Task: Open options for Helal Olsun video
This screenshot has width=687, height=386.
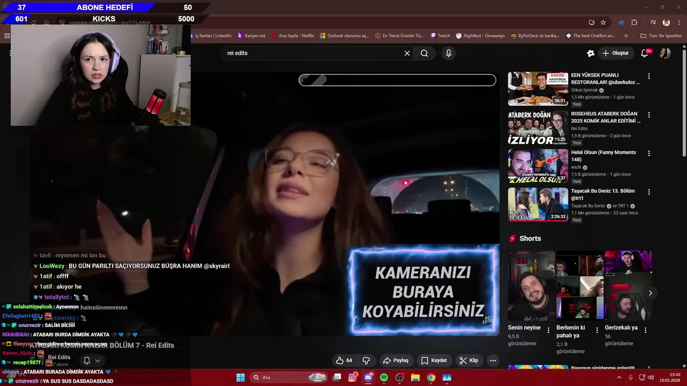Action: tap(649, 153)
